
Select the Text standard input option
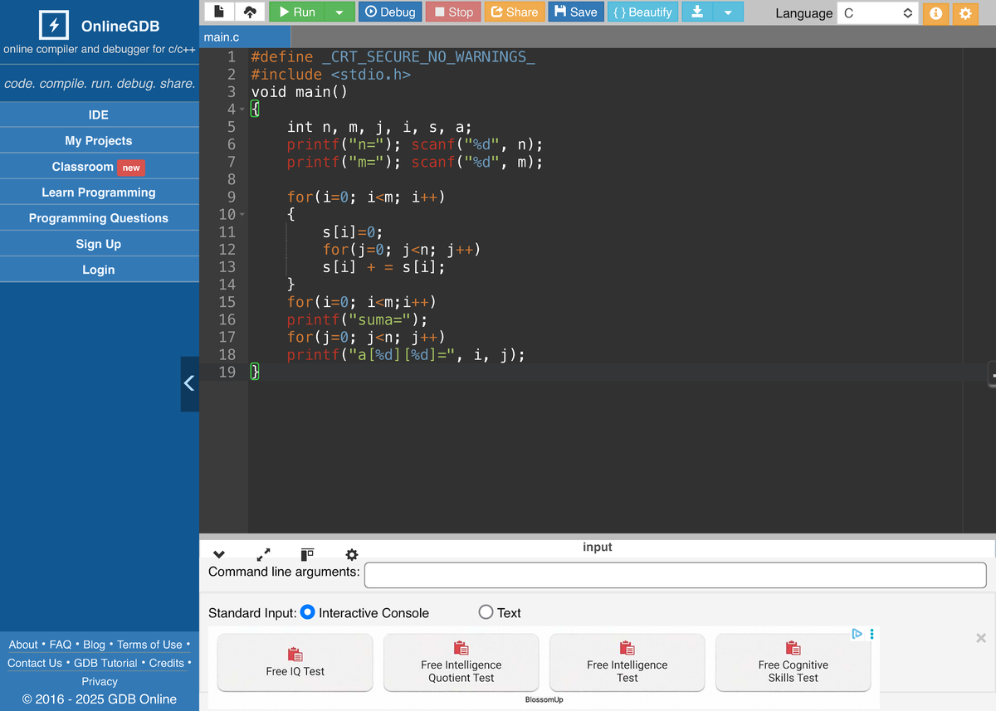click(x=486, y=612)
